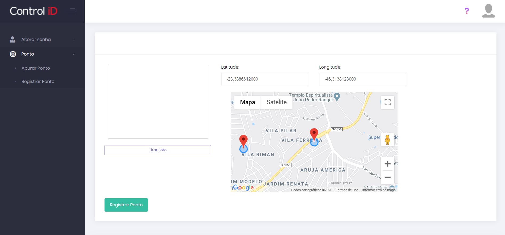The width and height of the screenshot is (505, 235).
Task: Click the R. Agenor Ferreira street label
Action: pos(340,183)
